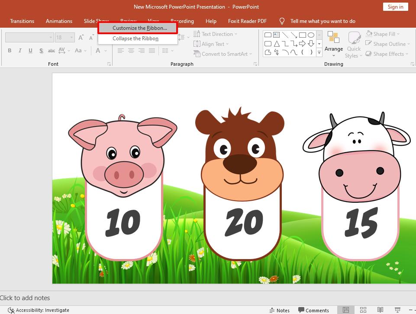
Task: Select the Curve shape tool
Action: click(x=293, y=52)
